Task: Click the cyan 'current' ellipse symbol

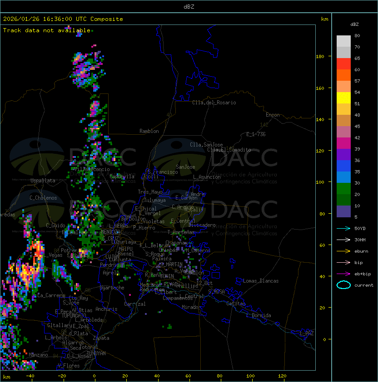Action: click(343, 285)
